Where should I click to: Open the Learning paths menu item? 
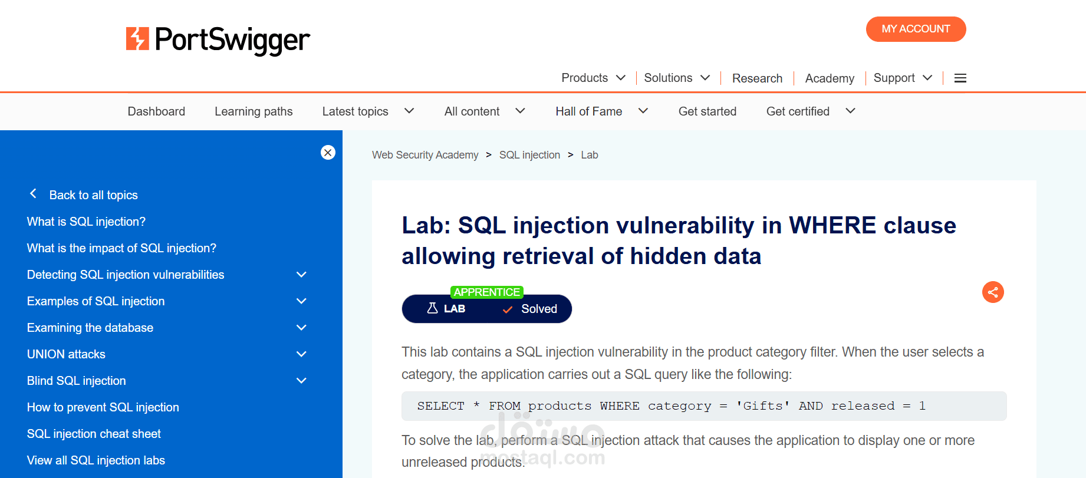pyautogui.click(x=254, y=111)
